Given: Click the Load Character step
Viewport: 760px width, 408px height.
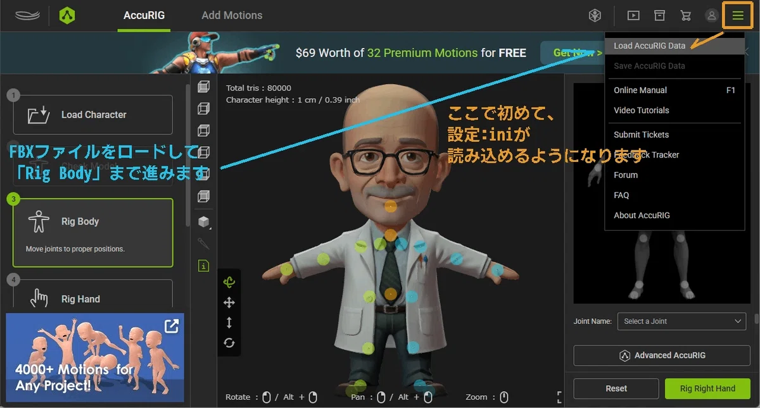Looking at the screenshot, I should coord(92,114).
